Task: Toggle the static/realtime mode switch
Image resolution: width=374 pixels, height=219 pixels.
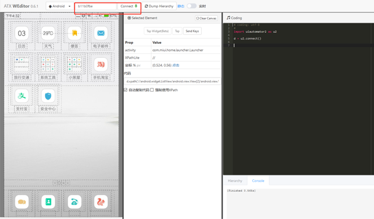Action: tap(192, 6)
